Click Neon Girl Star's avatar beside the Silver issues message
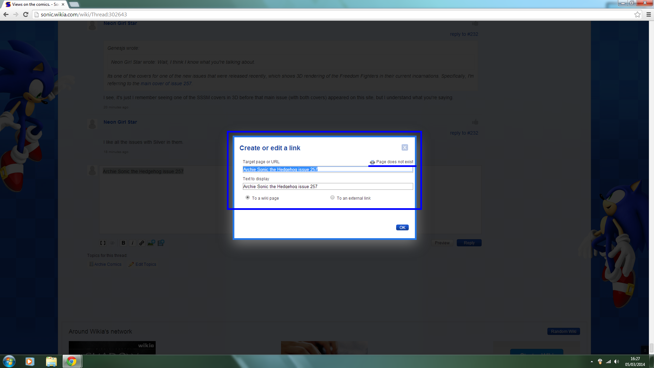 click(x=92, y=124)
